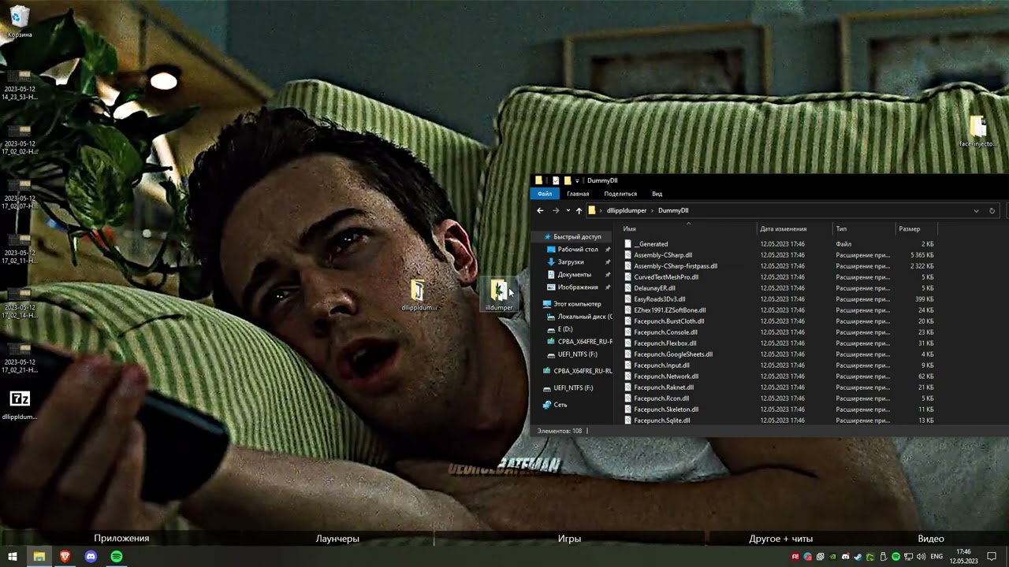Click the dllippldumper breadcrumb in address bar
This screenshot has width=1009, height=567.
point(627,210)
